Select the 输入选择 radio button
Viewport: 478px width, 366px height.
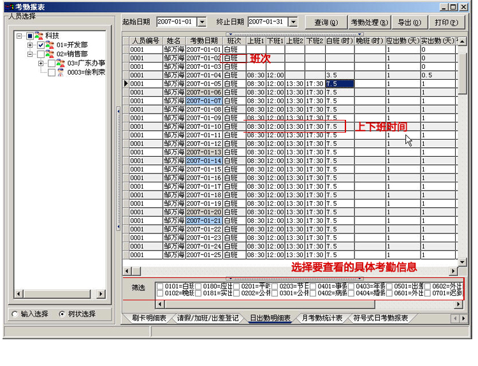coord(15,314)
